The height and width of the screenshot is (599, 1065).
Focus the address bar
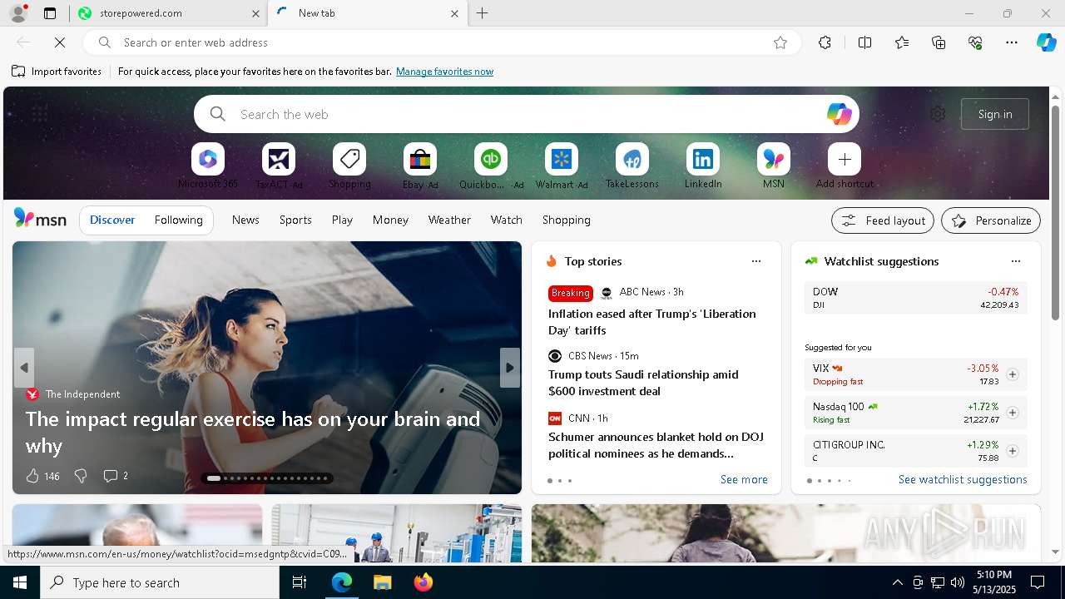(441, 42)
